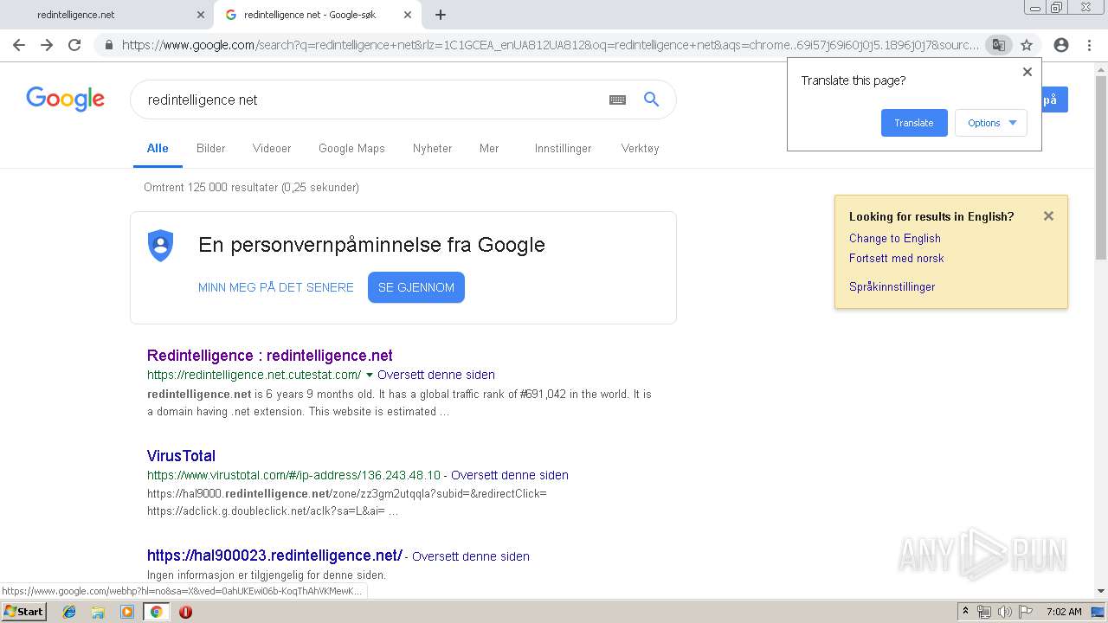Select the Alle tab
The width and height of the screenshot is (1108, 623).
click(158, 148)
